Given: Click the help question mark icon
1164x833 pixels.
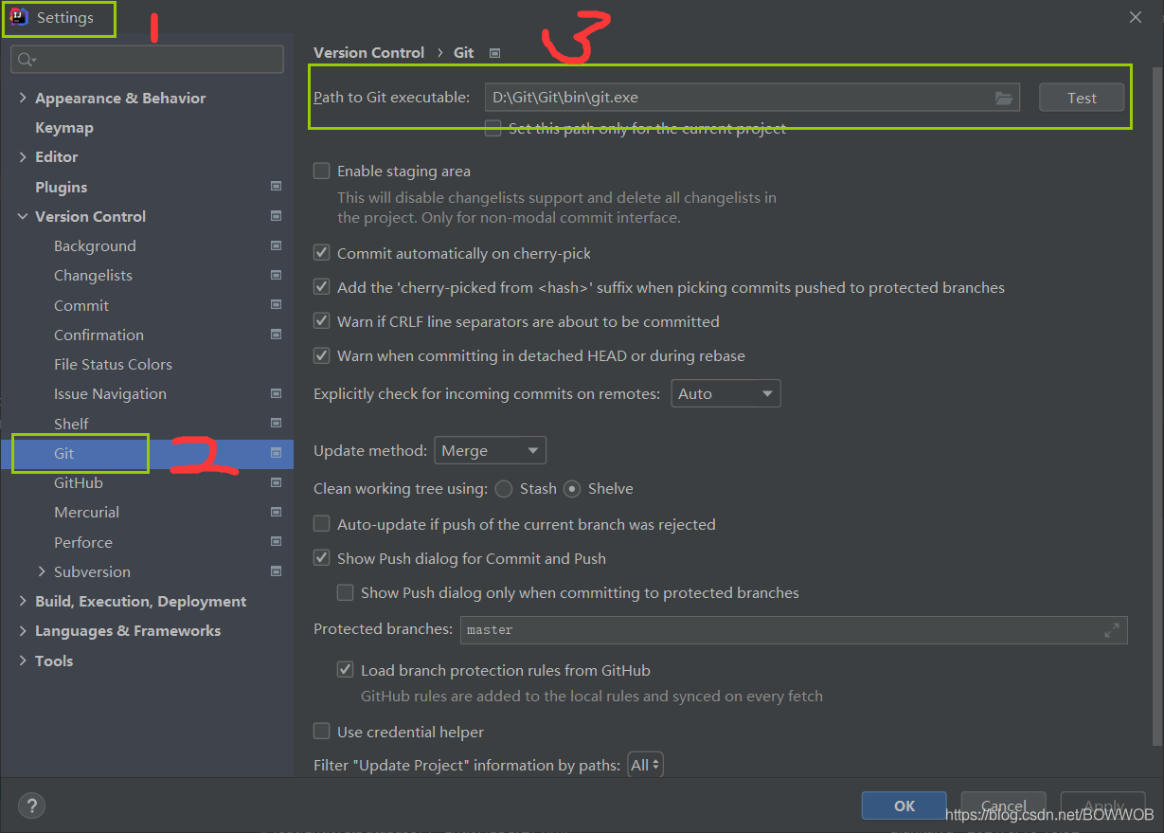Looking at the screenshot, I should [x=31, y=806].
